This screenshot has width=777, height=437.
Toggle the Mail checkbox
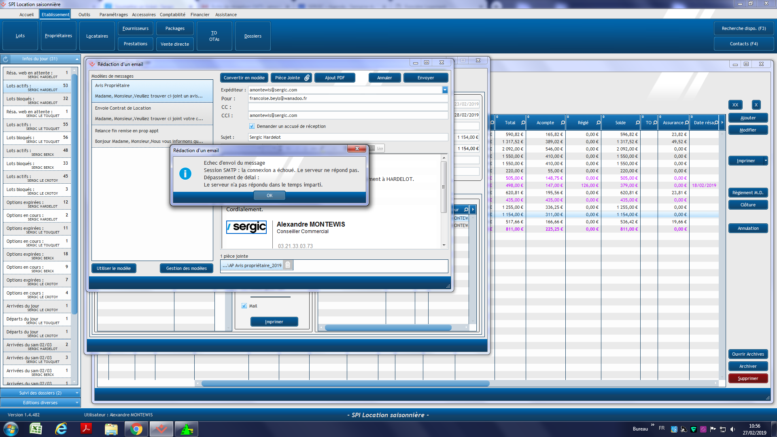click(244, 306)
